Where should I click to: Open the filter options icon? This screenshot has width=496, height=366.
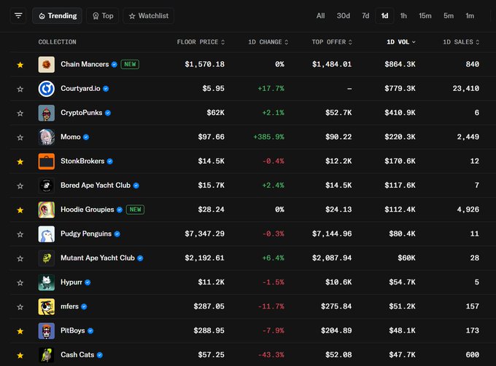coord(18,16)
